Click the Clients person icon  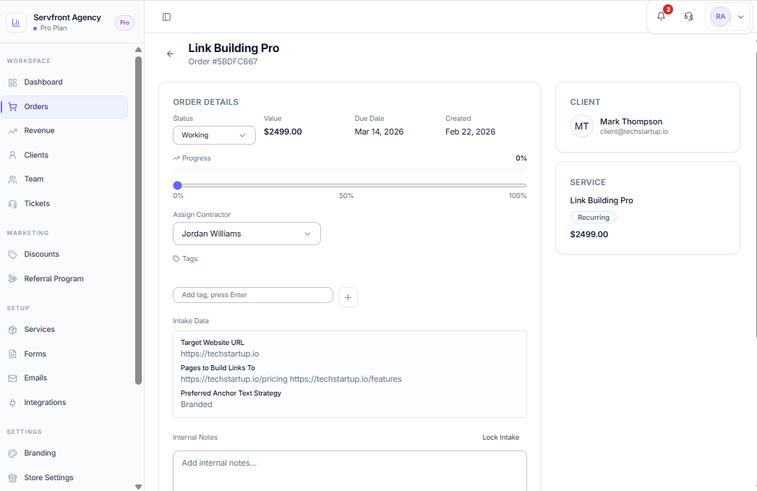tap(12, 155)
